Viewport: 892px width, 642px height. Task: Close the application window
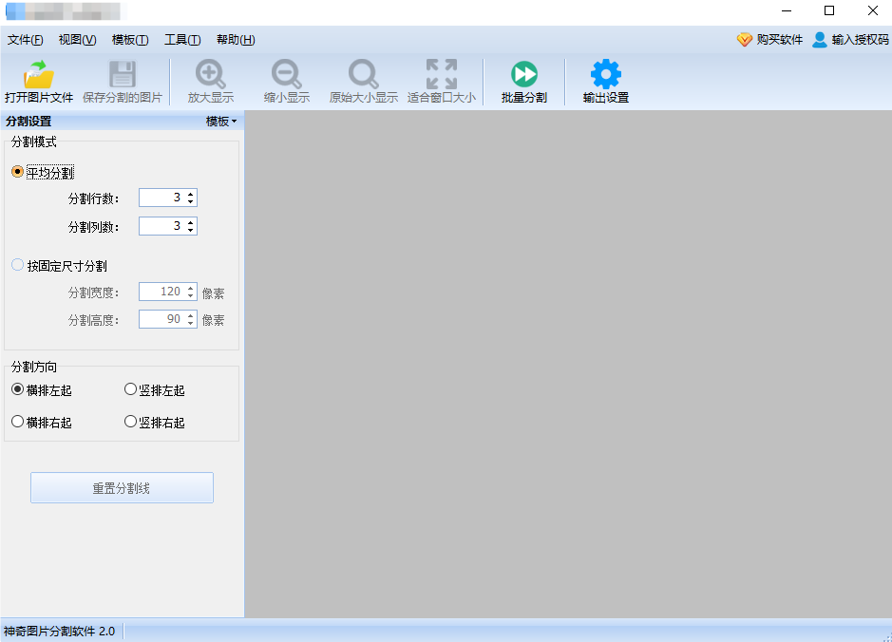click(x=873, y=10)
